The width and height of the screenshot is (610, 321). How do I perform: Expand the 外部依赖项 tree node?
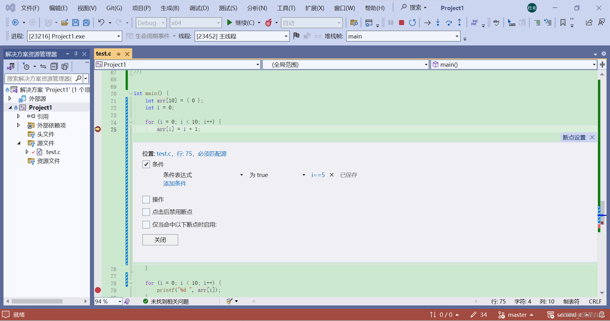[18, 125]
